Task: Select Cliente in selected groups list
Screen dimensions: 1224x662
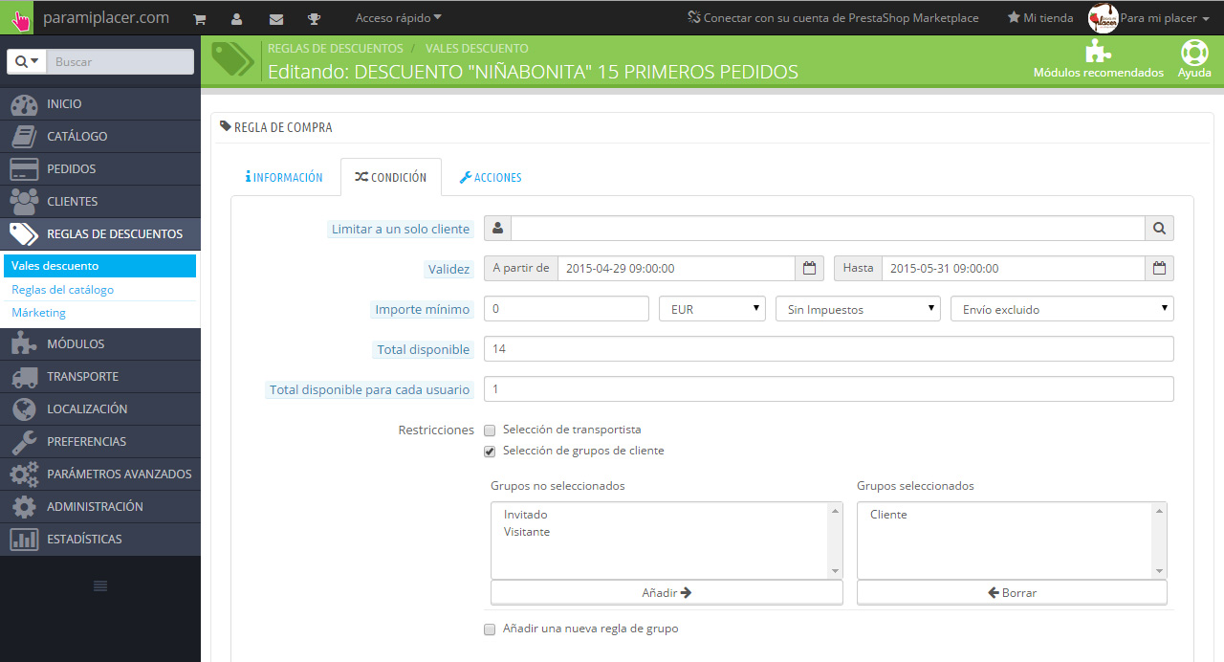Action: (x=888, y=515)
